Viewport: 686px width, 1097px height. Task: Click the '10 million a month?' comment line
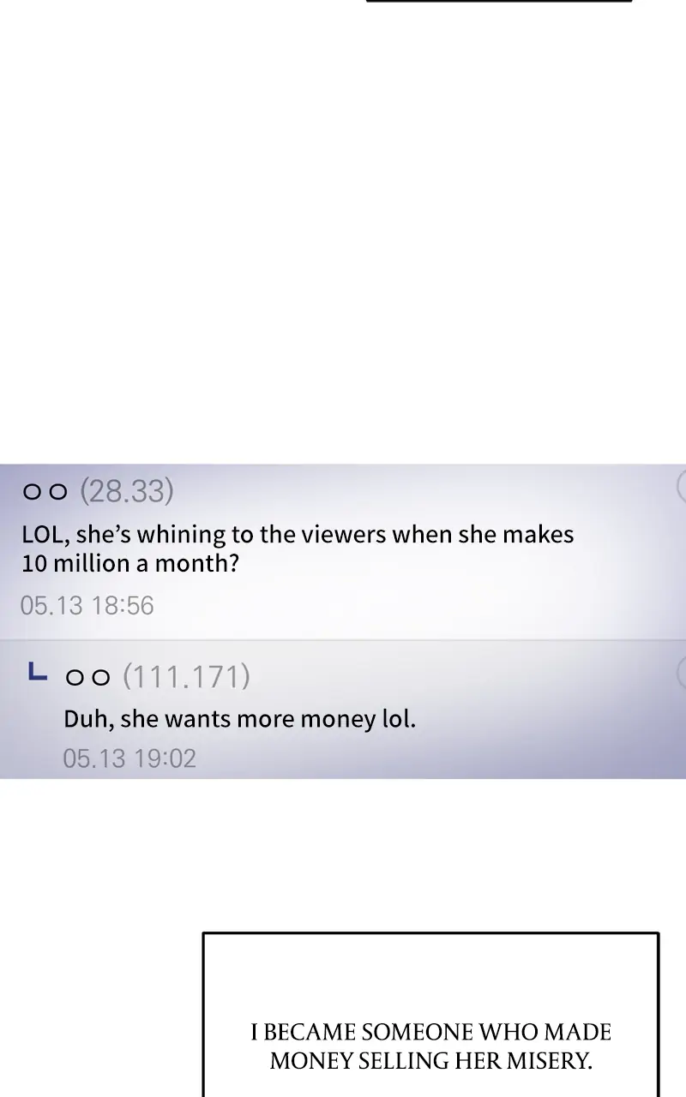[x=130, y=564]
